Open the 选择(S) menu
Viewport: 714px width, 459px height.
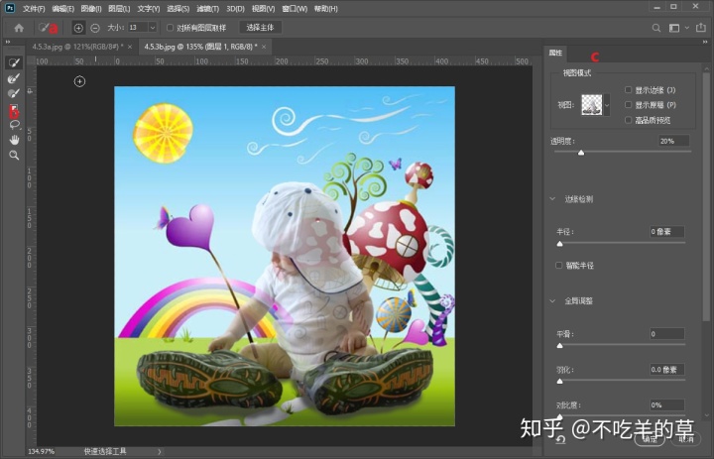click(178, 9)
